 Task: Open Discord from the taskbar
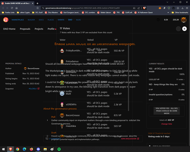click(x=38, y=149)
